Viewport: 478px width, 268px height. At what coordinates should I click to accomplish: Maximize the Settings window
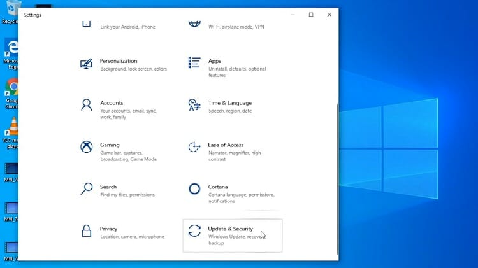click(x=311, y=15)
